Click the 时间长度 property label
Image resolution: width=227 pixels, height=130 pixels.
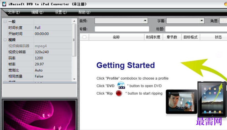tap(15, 28)
